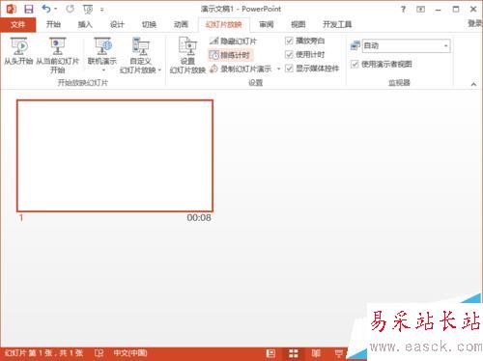Switch to Reading view icon
This screenshot has height=361, width=483.
[316, 353]
